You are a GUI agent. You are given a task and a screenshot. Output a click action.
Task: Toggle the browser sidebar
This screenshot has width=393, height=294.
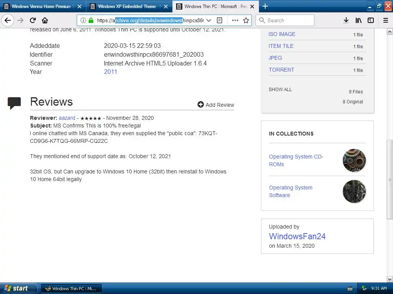[371, 20]
